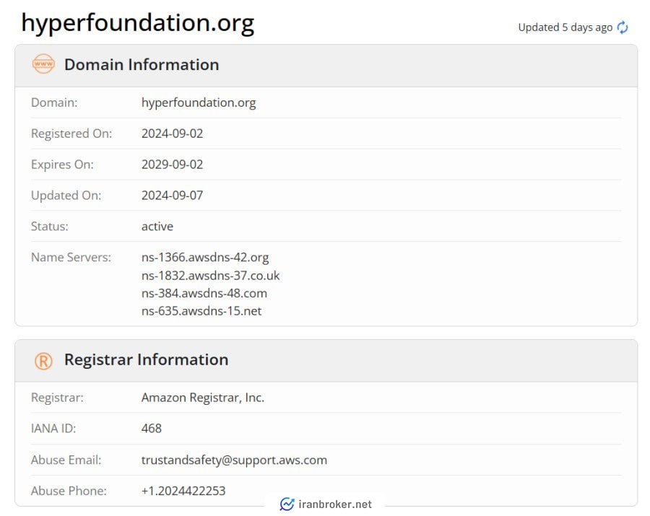The image size is (650, 516).
Task: Click the refresh icon beside Updated 5 days ago
Action: click(623, 27)
